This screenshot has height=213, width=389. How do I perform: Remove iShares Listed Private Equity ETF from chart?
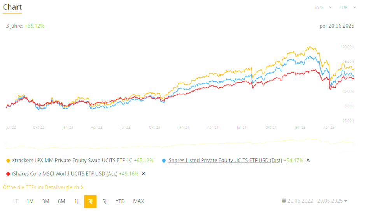click(308, 160)
